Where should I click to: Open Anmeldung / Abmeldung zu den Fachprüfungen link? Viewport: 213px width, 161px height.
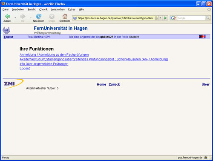pos(54,55)
